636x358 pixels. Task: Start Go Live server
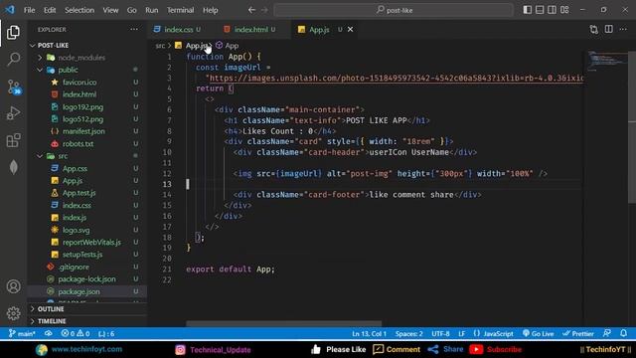point(538,334)
